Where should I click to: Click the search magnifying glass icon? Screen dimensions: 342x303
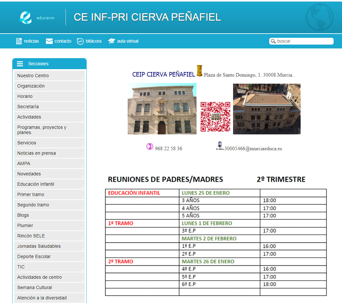[273, 41]
